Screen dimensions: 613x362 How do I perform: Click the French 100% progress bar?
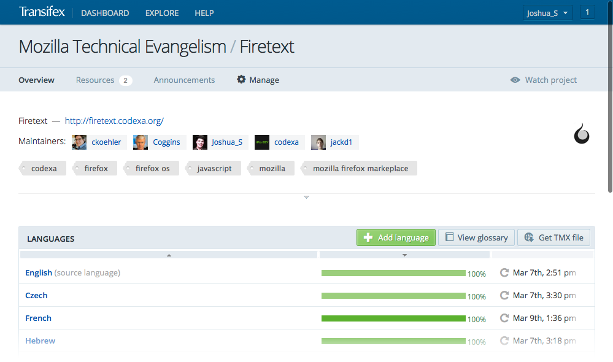click(393, 318)
